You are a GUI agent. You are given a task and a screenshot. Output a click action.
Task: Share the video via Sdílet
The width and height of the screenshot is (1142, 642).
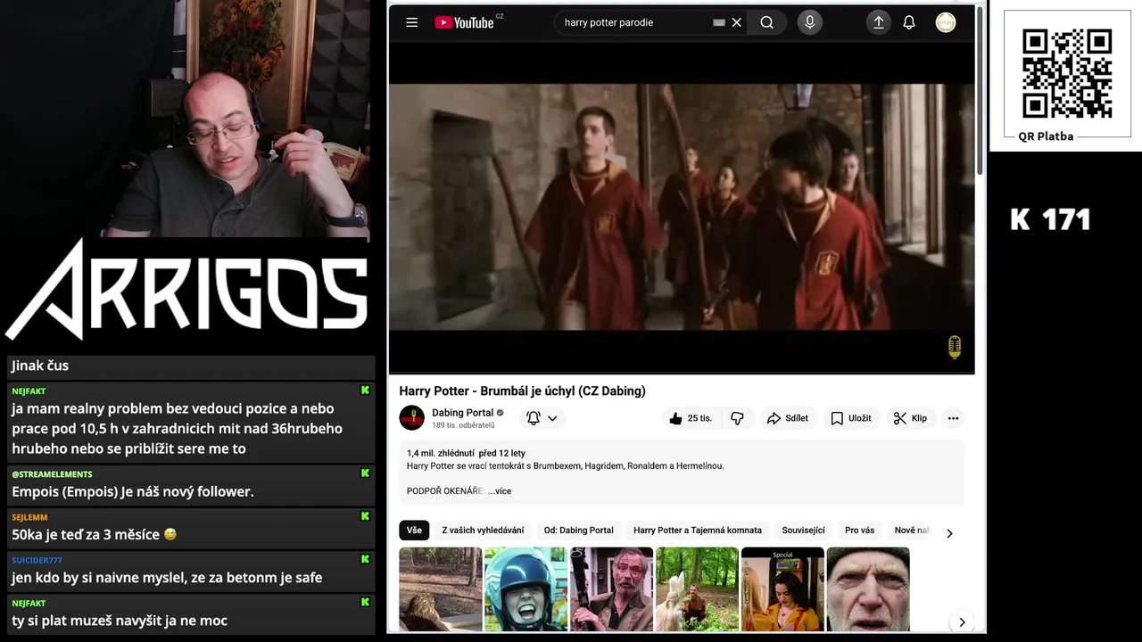(x=787, y=418)
